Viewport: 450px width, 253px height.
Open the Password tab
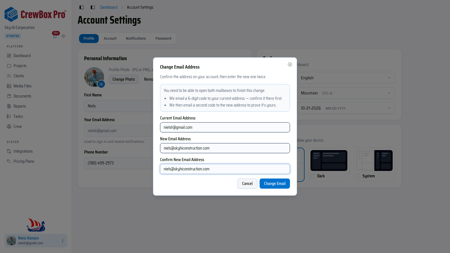click(163, 39)
